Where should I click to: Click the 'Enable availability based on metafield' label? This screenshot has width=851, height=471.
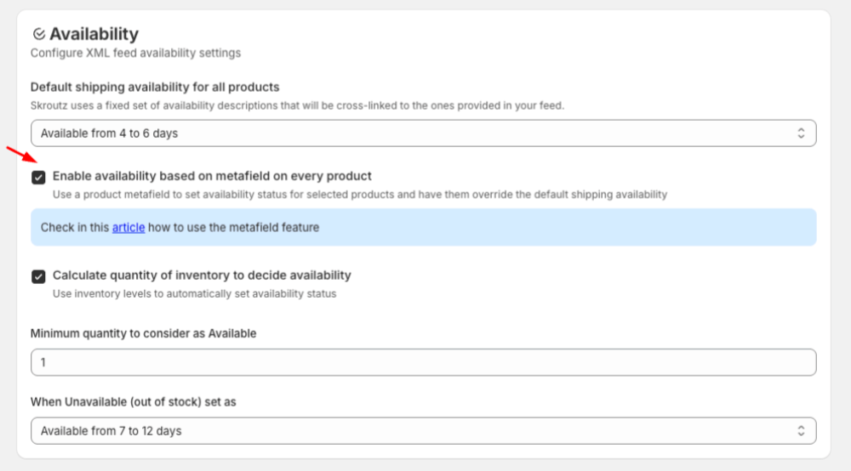(x=212, y=177)
